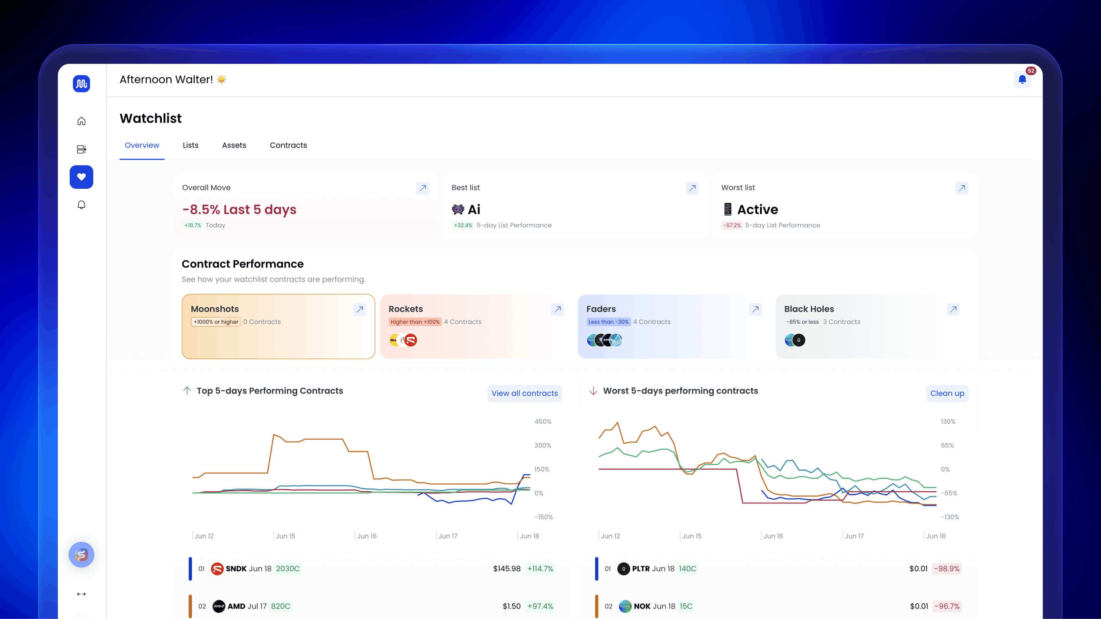The image size is (1101, 619).
Task: Click the 2030C strike tag
Action: (x=288, y=569)
